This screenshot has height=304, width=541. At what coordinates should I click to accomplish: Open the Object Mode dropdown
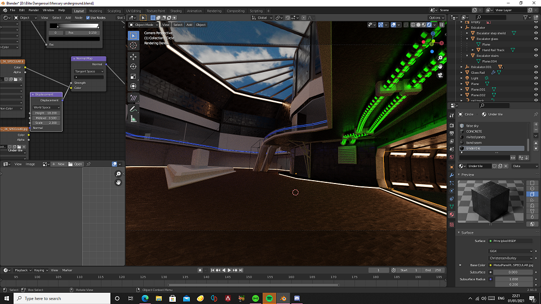pyautogui.click(x=144, y=25)
